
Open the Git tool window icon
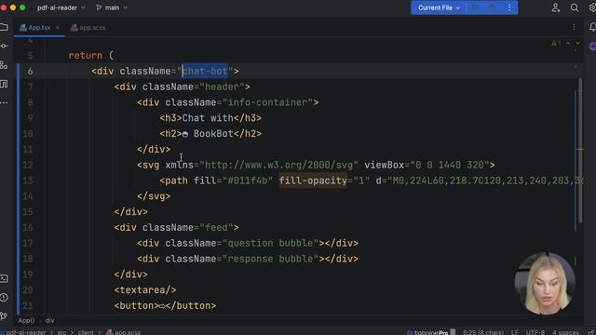[x=4, y=316]
